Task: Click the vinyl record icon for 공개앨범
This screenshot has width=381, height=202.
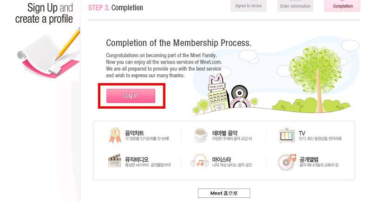Action: 287,161
